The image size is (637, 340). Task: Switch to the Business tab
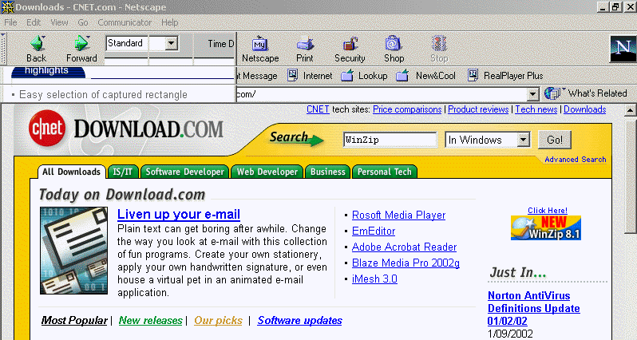[x=328, y=172]
